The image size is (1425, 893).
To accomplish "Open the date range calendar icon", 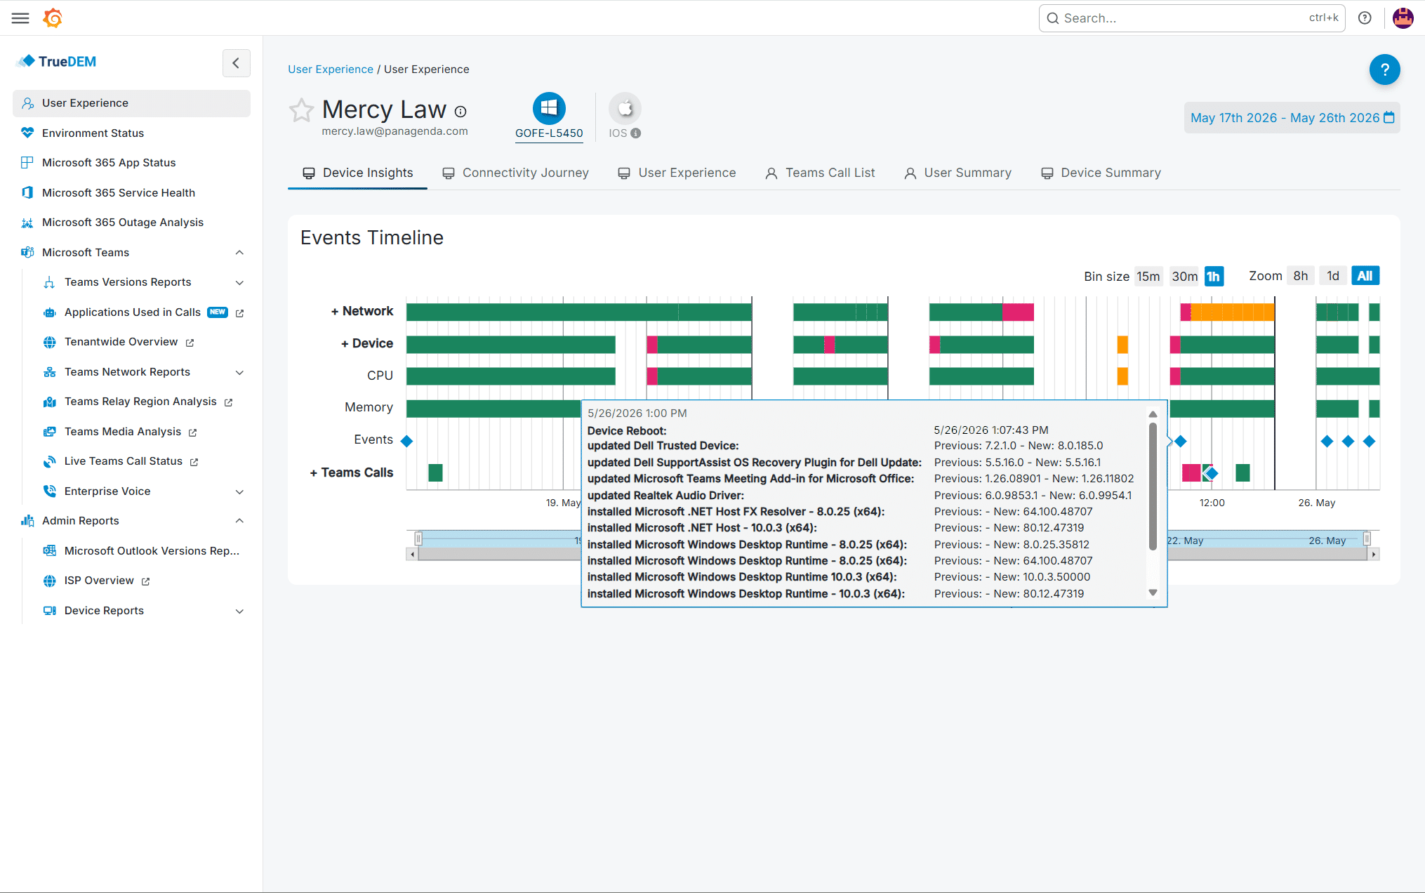I will 1388,118.
